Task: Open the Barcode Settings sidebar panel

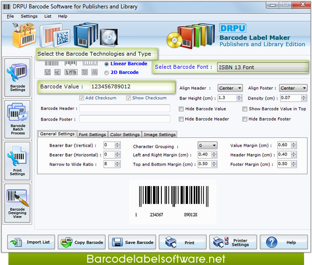Action: click(x=17, y=78)
